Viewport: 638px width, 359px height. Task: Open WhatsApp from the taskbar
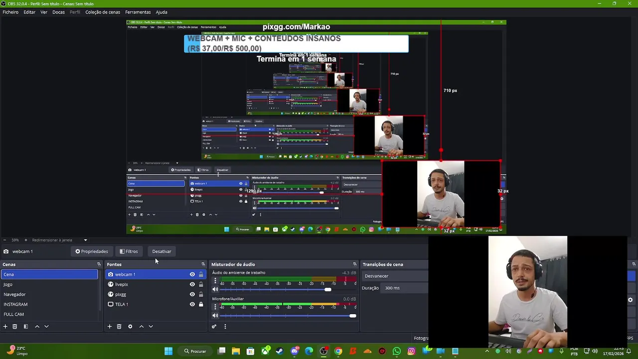(x=397, y=351)
